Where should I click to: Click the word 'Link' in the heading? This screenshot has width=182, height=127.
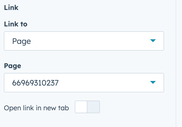[11, 8]
